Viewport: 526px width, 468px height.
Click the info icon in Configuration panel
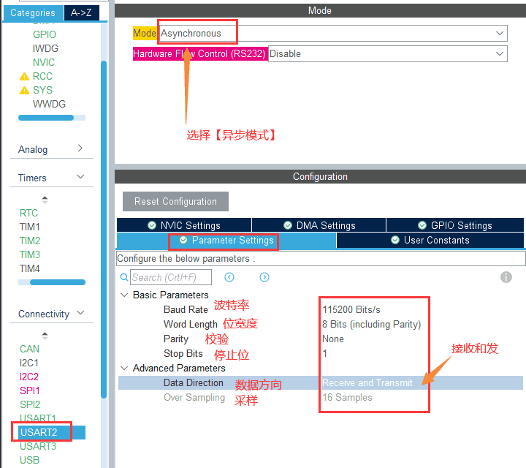click(506, 277)
